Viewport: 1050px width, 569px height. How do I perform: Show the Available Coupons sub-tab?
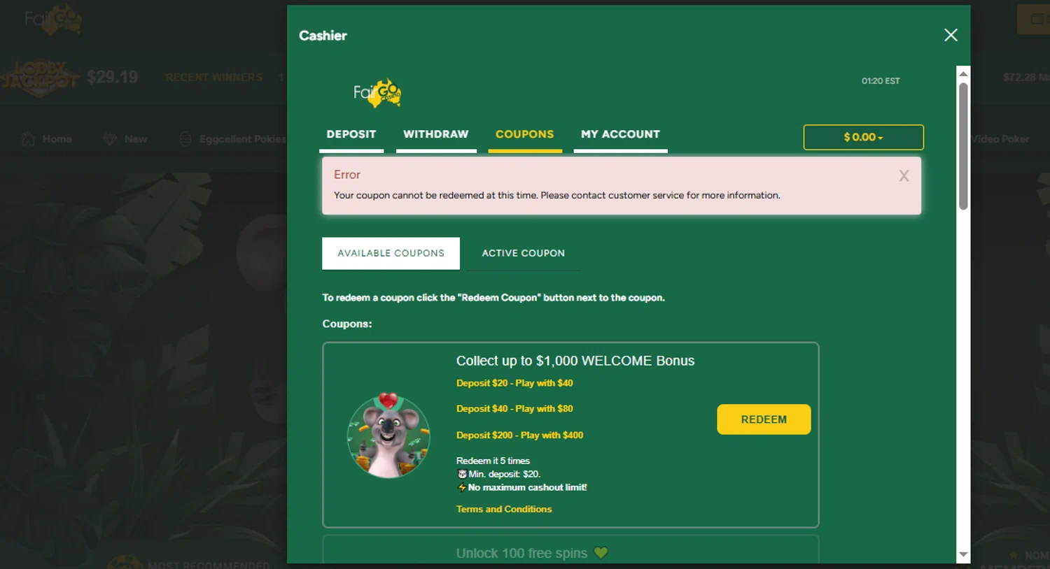coord(391,253)
